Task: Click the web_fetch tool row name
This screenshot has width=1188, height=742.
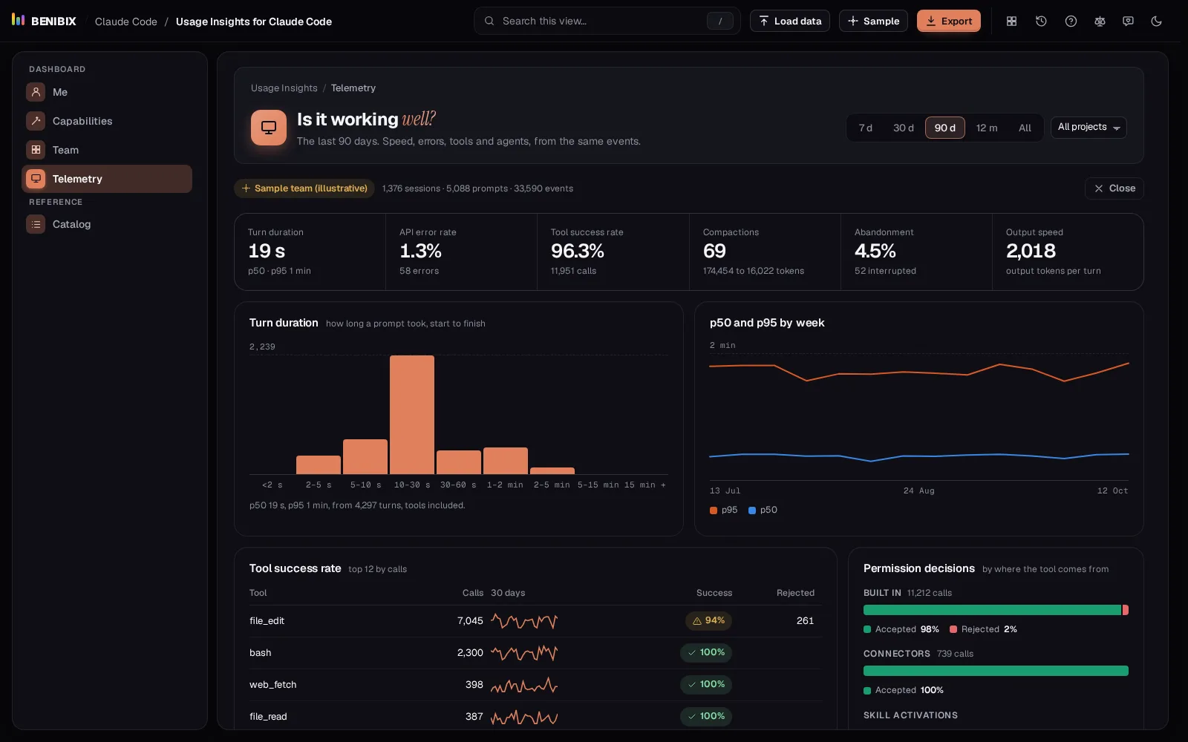Action: [273, 685]
